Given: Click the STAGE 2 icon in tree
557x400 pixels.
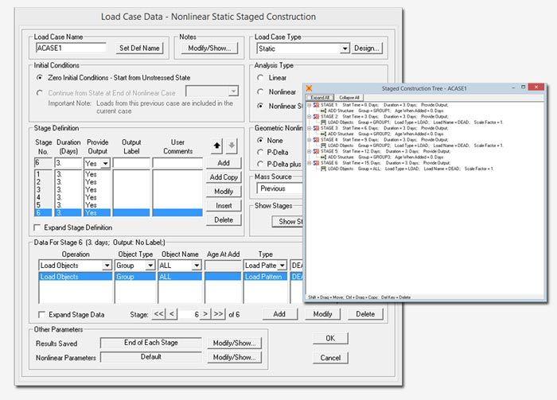Looking at the screenshot, I should pyautogui.click(x=316, y=116).
